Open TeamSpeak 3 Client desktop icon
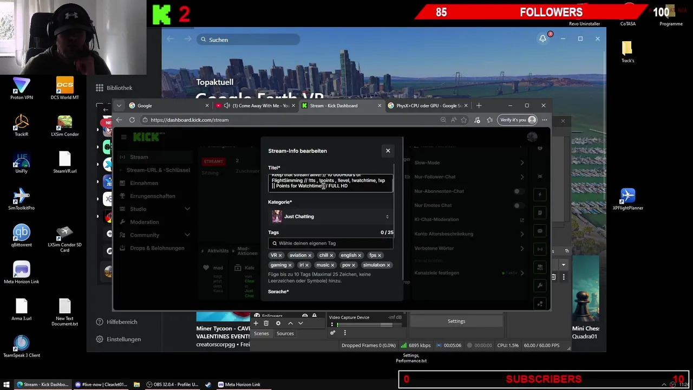The image size is (693, 390). (22, 346)
